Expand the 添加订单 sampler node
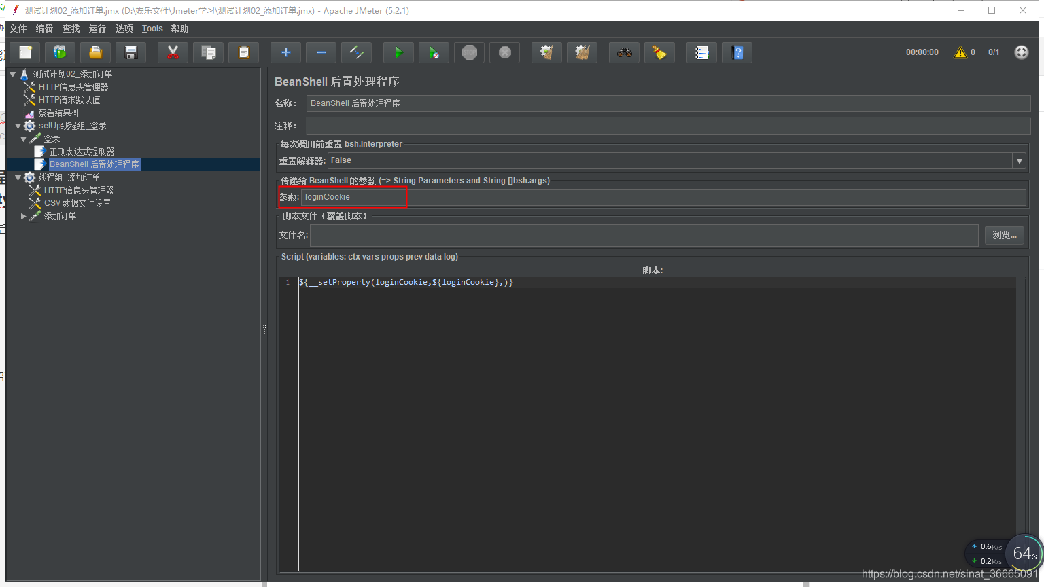Viewport: 1044px width, 587px height. pos(24,216)
